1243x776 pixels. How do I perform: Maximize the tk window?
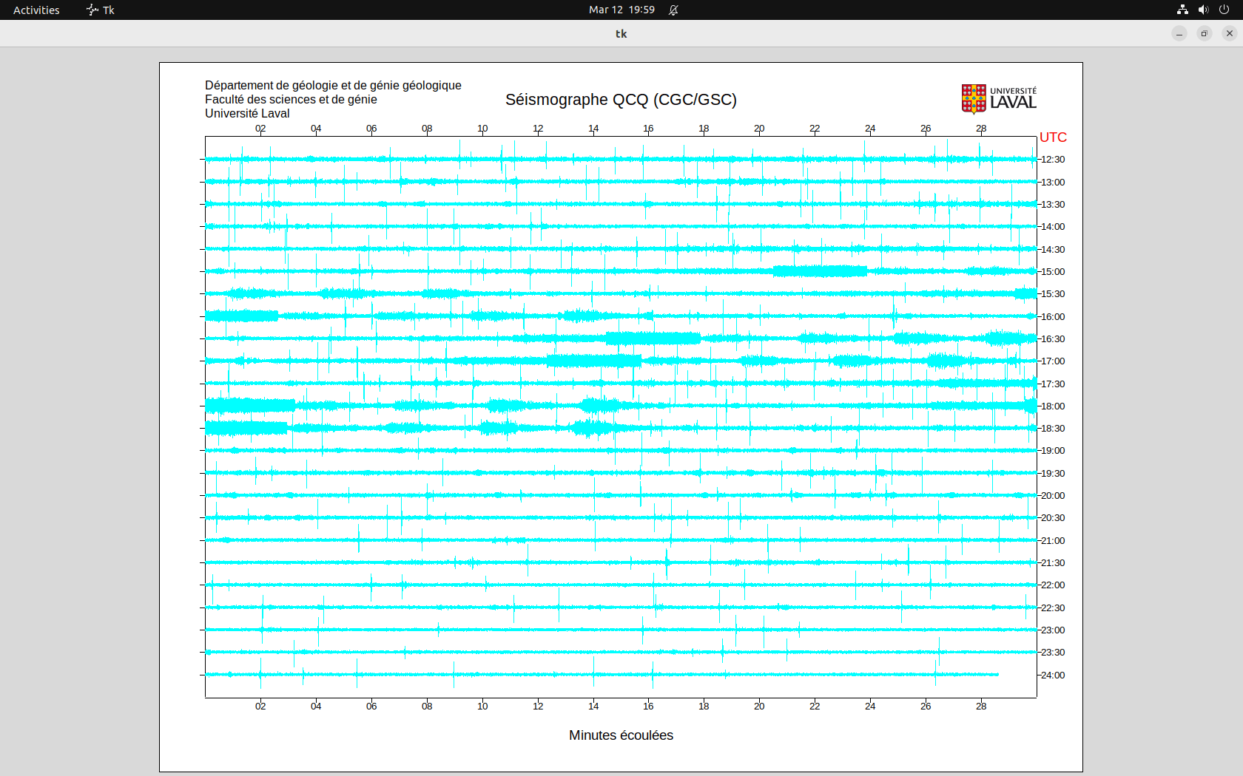click(x=1205, y=33)
